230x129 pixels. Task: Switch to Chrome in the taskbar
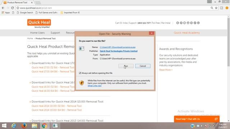[44, 126]
